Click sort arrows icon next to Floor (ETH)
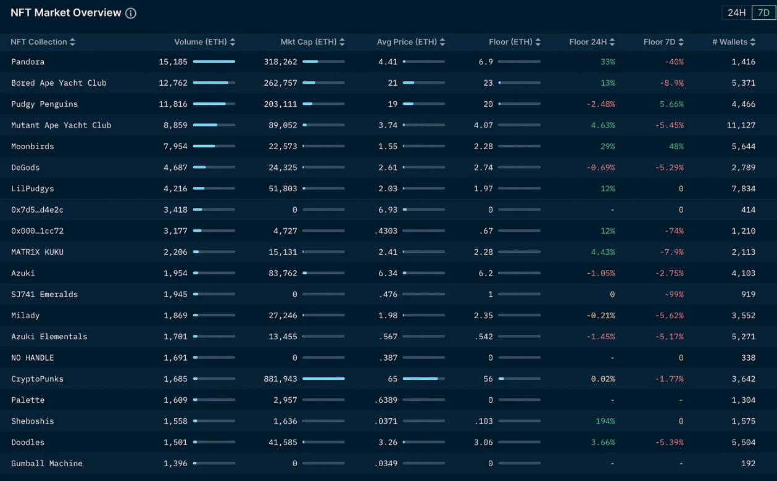This screenshot has width=777, height=481. 538,42
